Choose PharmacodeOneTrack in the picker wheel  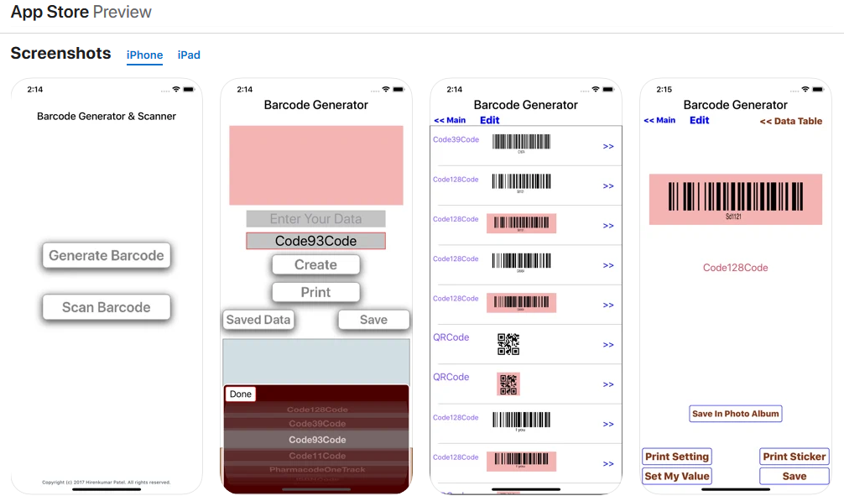317,469
